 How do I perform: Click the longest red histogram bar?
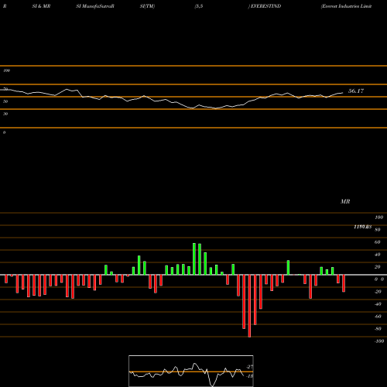(x=249, y=306)
